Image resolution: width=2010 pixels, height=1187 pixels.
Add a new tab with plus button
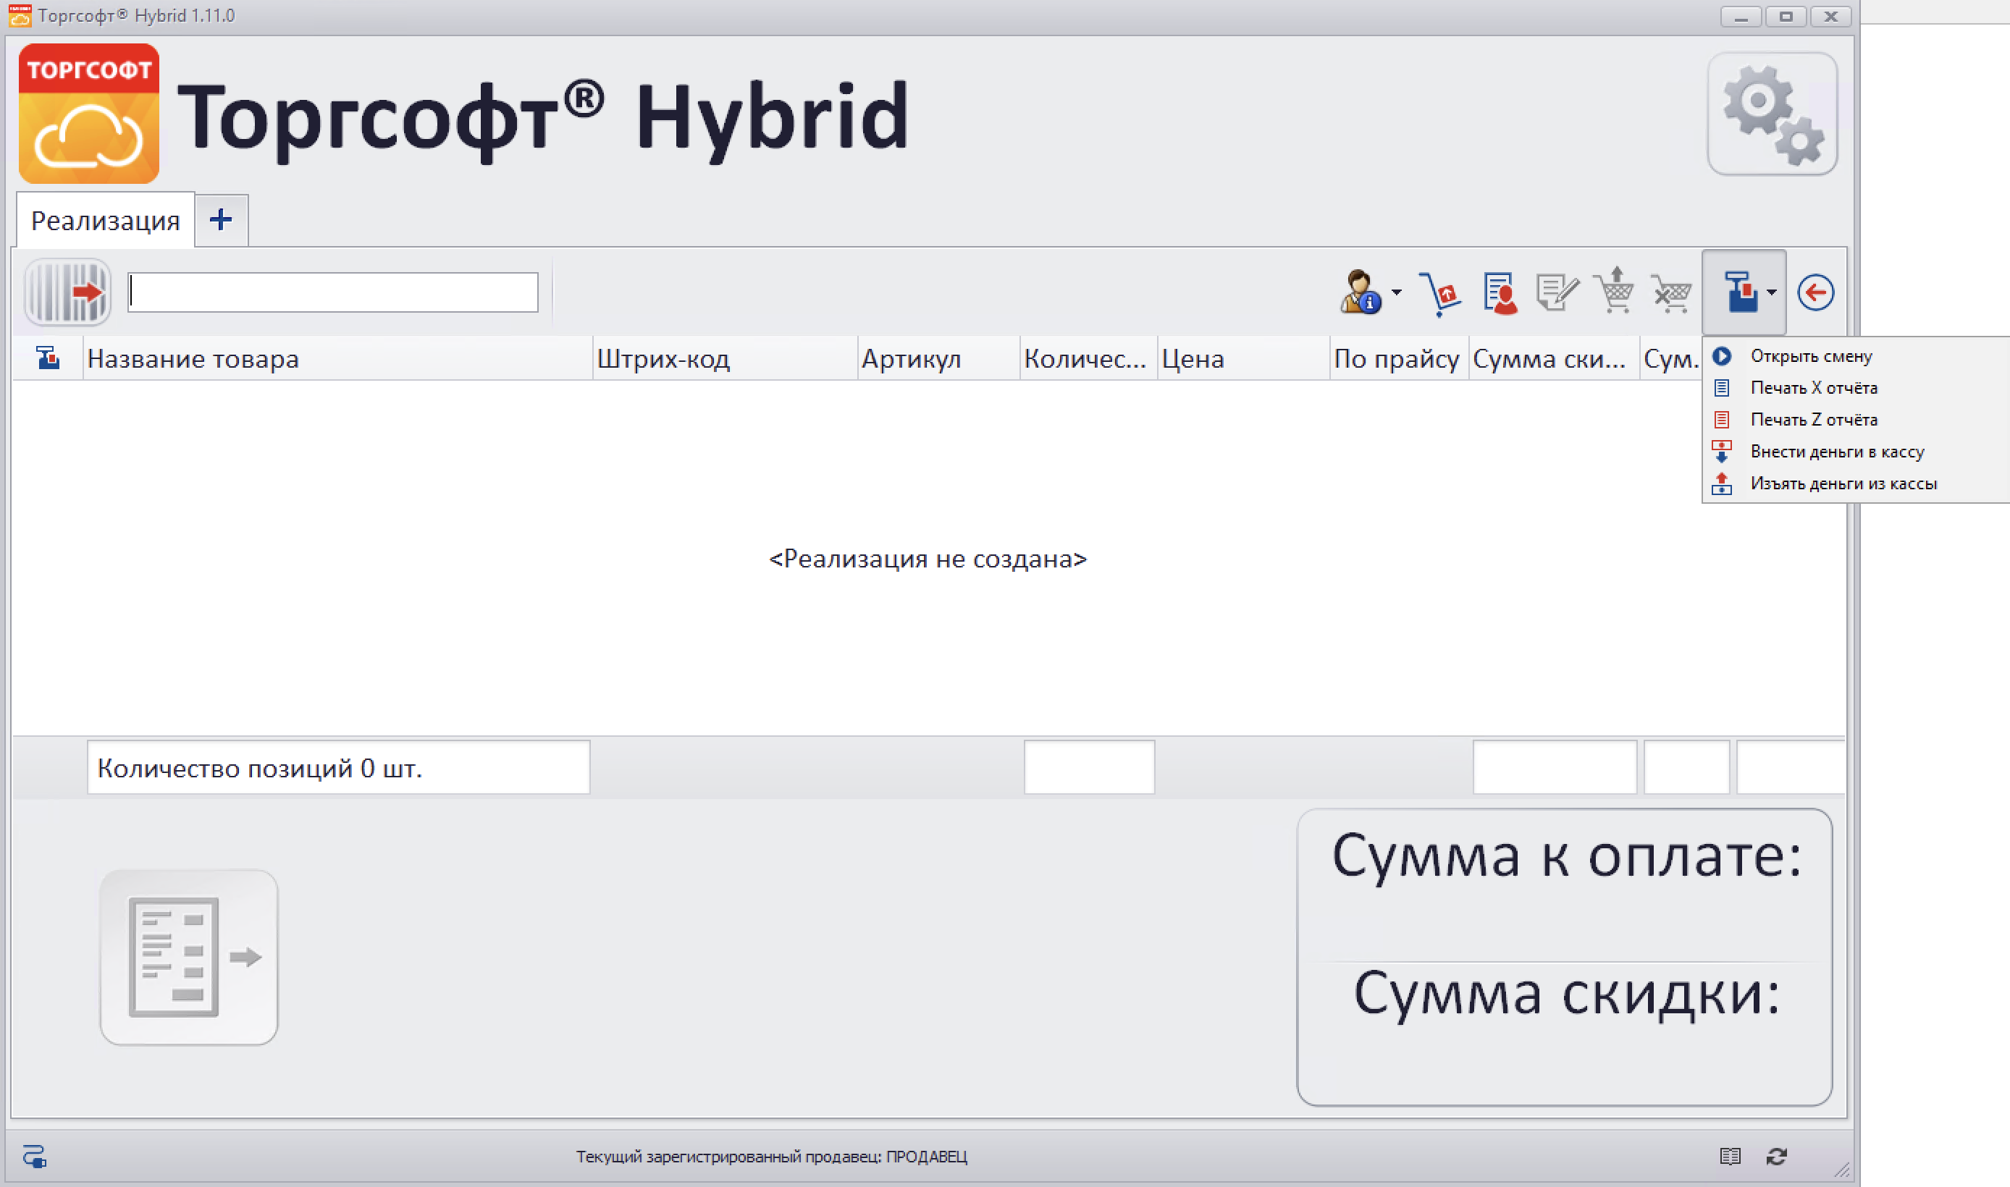tap(221, 220)
